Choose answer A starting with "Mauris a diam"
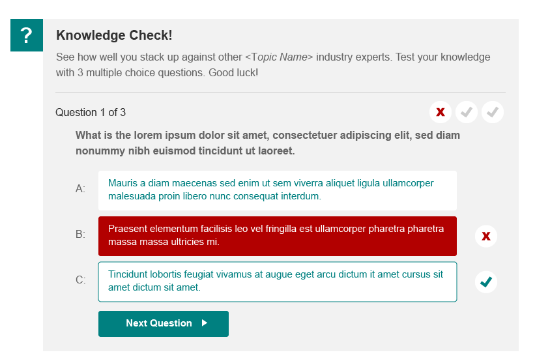 277,190
